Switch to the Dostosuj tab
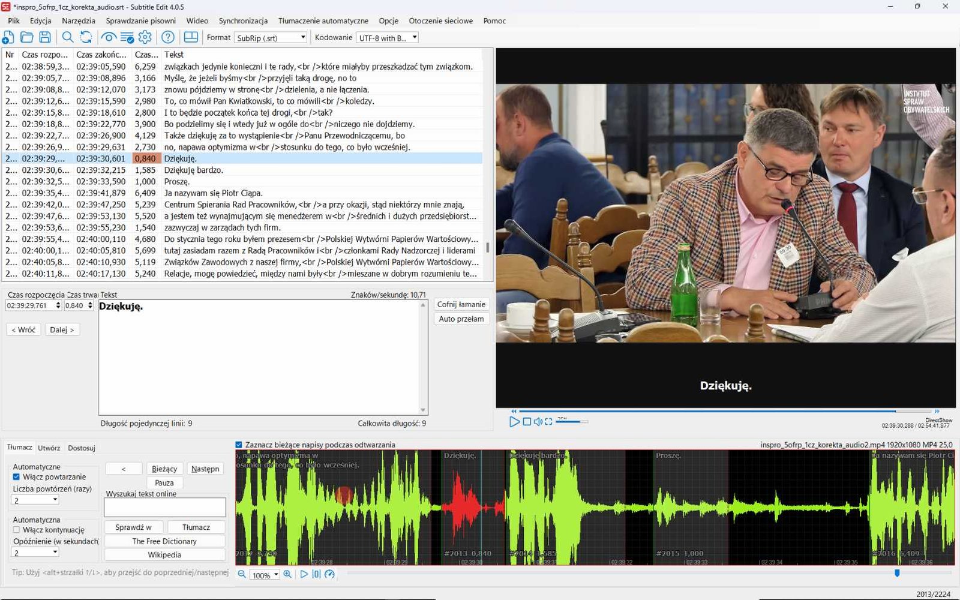This screenshot has width=960, height=600. (x=82, y=448)
